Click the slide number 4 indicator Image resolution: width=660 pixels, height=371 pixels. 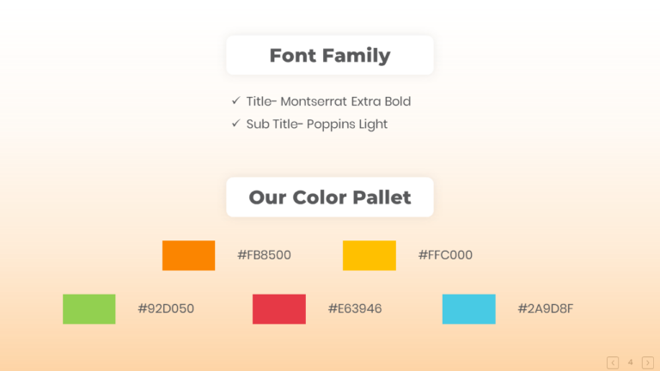(x=630, y=362)
